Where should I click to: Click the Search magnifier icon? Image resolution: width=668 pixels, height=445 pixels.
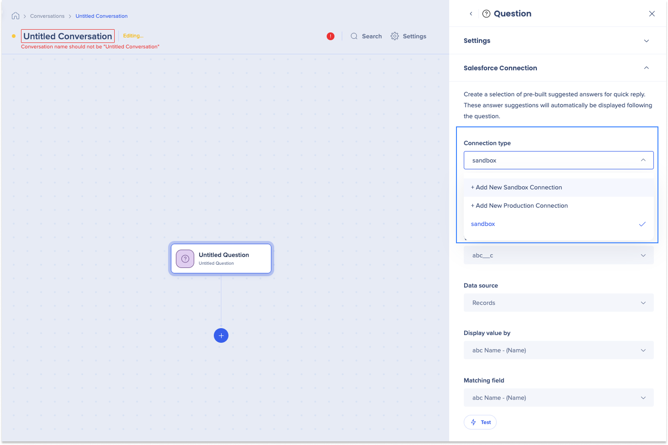tap(354, 36)
